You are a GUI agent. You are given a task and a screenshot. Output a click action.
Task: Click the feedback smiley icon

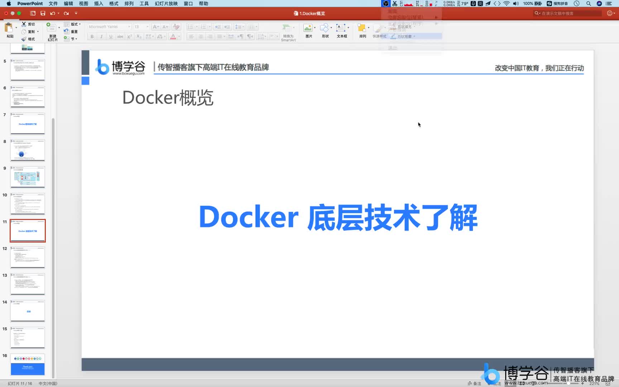[610, 13]
